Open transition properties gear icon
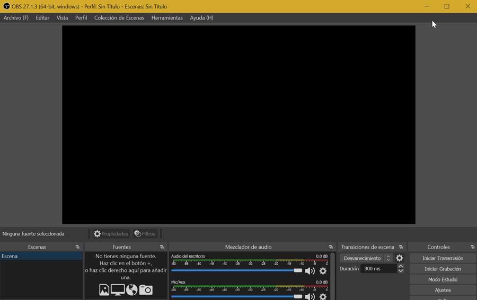 coord(400,258)
